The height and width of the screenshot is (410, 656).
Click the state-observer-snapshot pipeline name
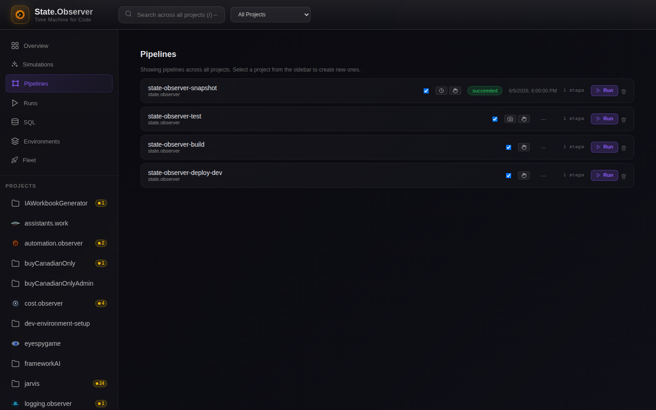coord(182,88)
